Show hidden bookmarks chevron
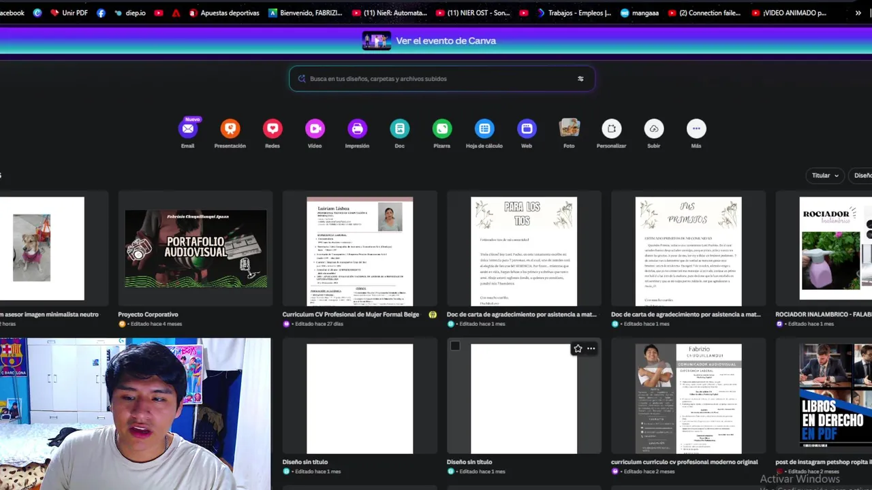 point(858,13)
